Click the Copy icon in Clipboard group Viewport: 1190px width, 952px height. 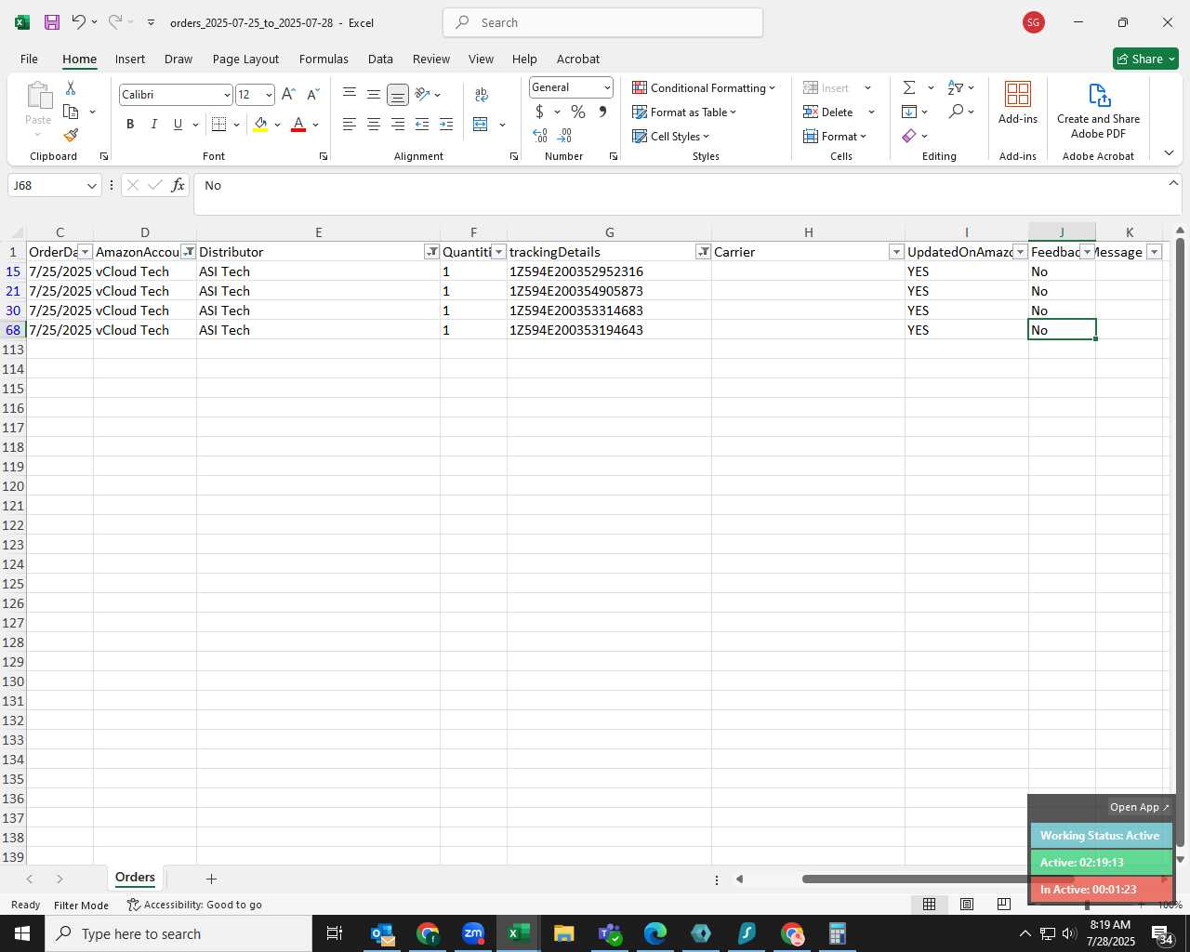71,112
